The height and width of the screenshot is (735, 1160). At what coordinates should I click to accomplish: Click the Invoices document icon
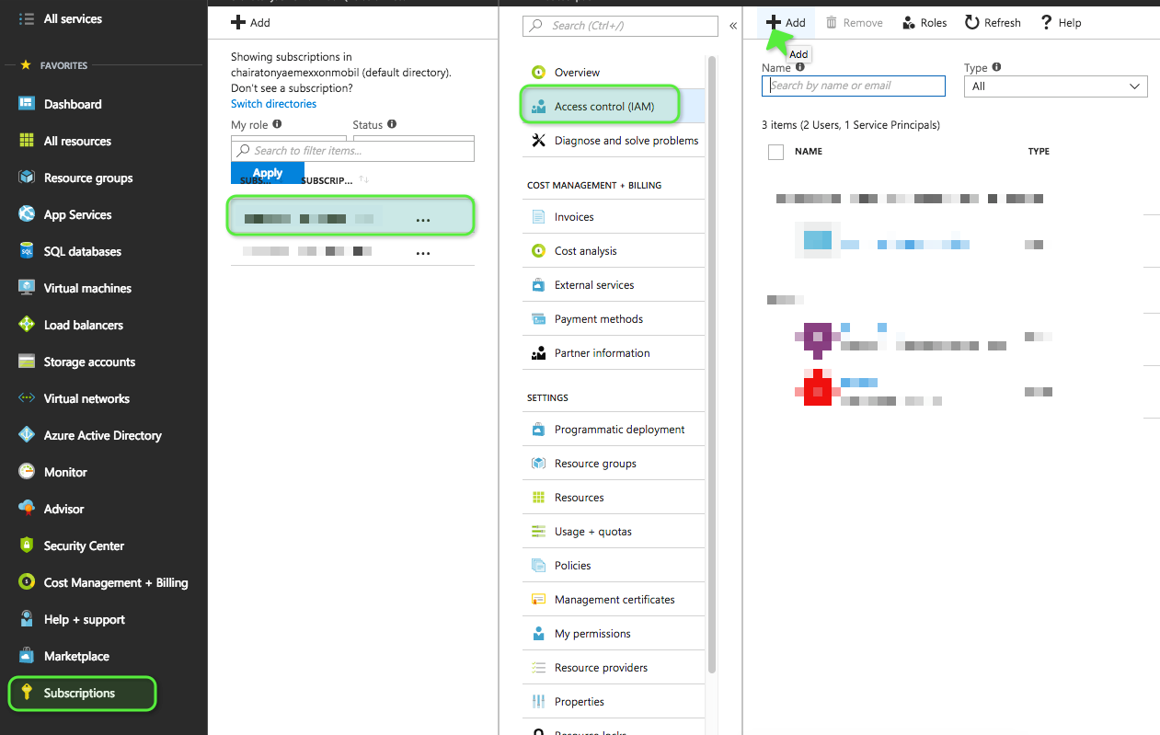pos(538,217)
